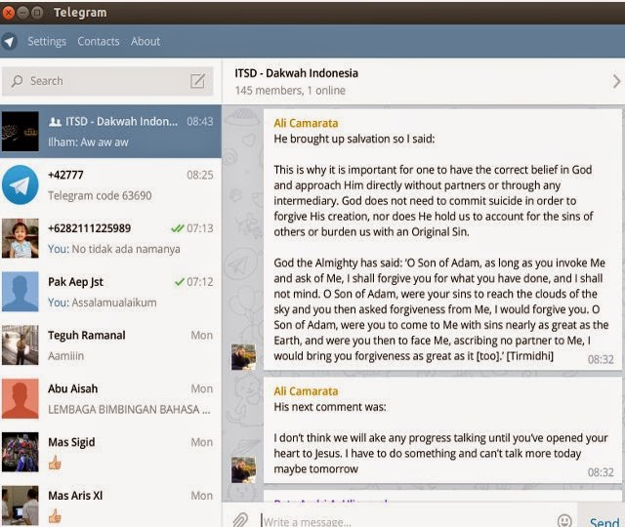Click the child photo avatar for +6282111225989
This screenshot has width=625, height=527.
pos(21,238)
